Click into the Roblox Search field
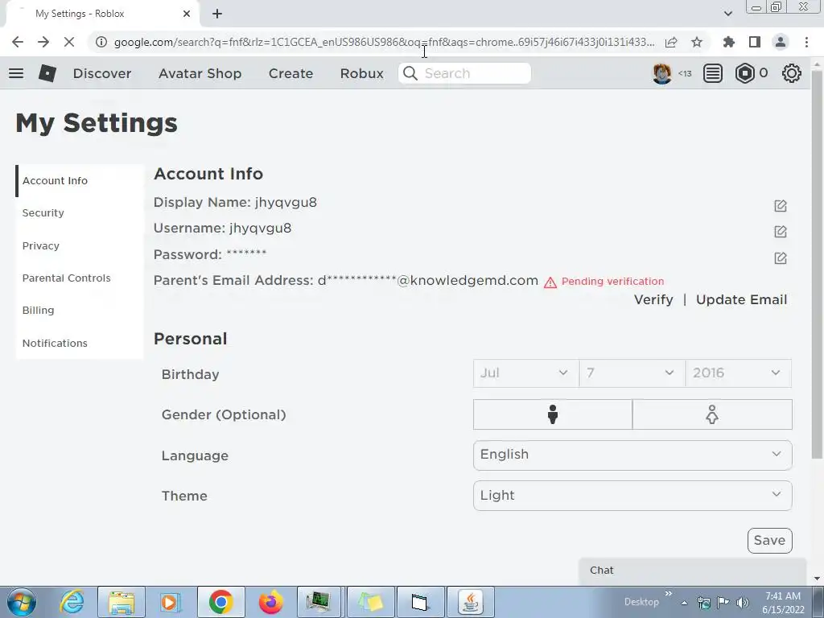The width and height of the screenshot is (824, 618). 464,73
